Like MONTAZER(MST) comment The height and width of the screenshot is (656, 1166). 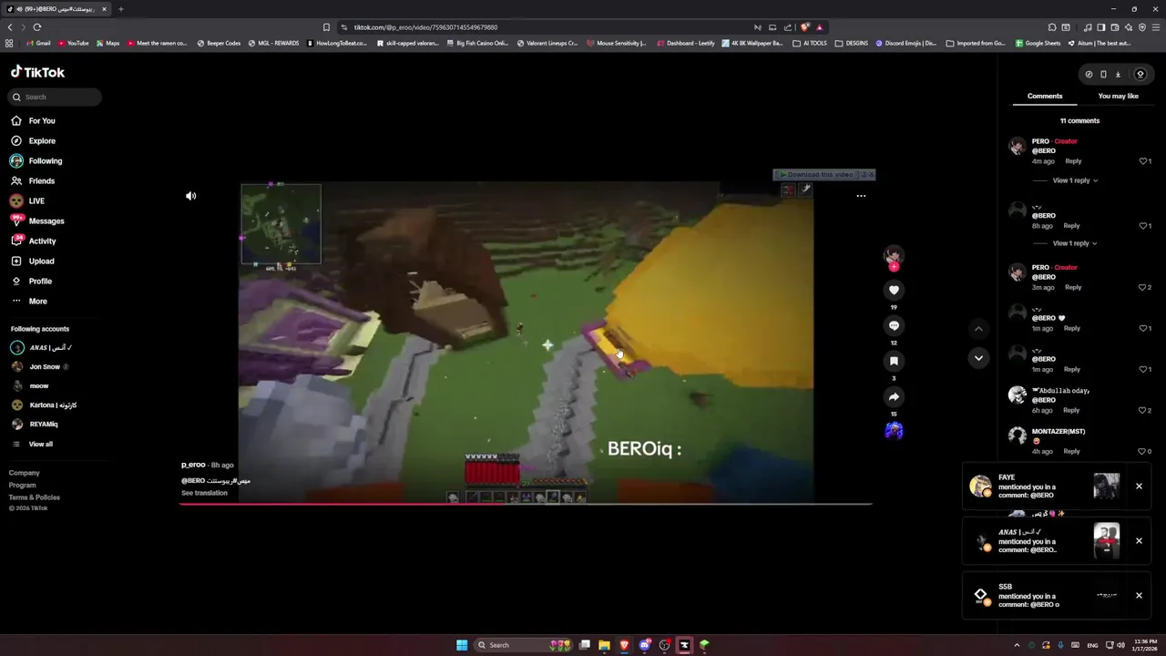coord(1142,451)
